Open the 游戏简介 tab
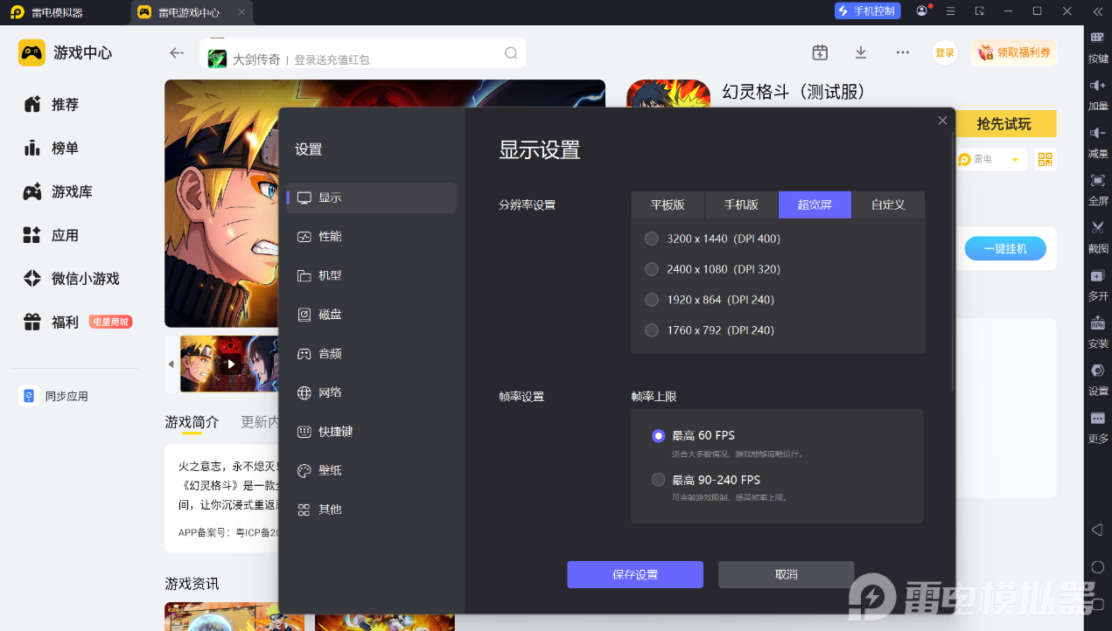 [192, 422]
